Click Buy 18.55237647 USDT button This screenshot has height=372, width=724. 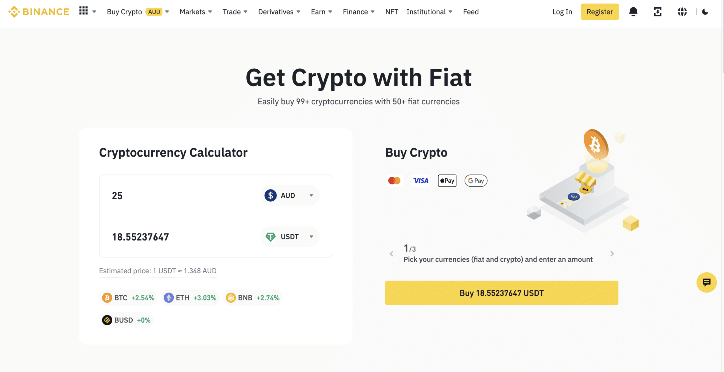(x=501, y=293)
